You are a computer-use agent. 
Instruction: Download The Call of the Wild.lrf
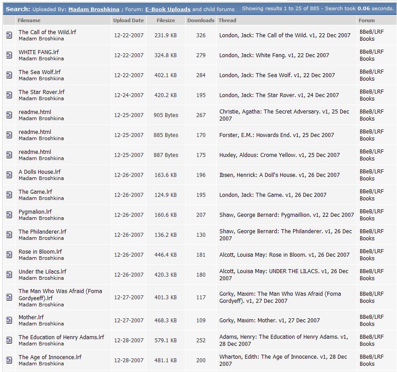[47, 32]
